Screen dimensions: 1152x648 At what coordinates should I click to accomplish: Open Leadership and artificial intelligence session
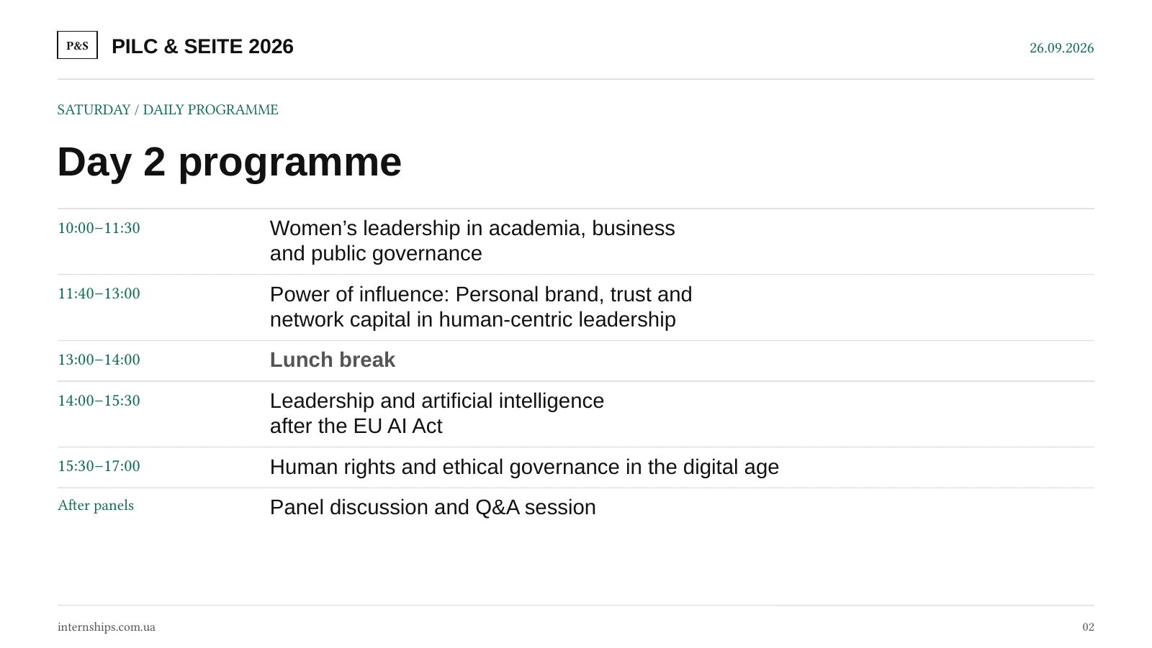pos(437,414)
